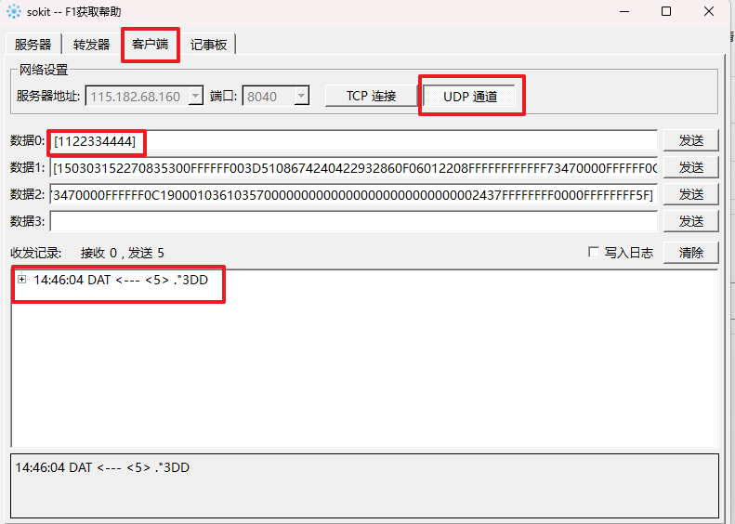This screenshot has height=524, width=735.
Task: Click the sokit app icon in title bar
Action: (x=14, y=11)
